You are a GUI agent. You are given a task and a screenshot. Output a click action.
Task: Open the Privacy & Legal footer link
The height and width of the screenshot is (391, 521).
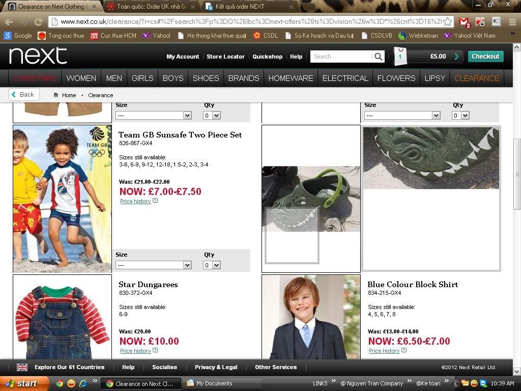point(216,367)
